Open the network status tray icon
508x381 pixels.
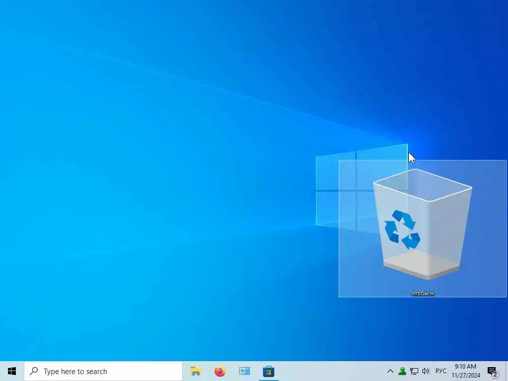coord(414,371)
